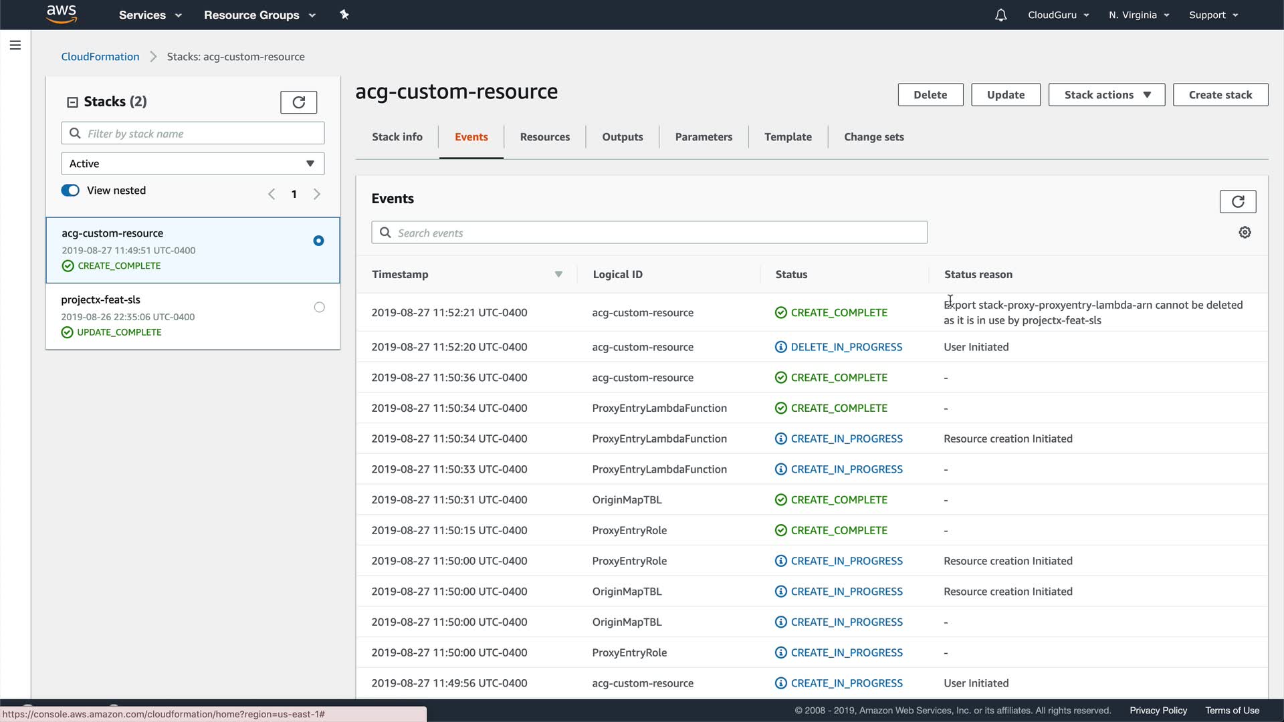
Task: Switch to the Resources tab
Action: pyautogui.click(x=544, y=137)
